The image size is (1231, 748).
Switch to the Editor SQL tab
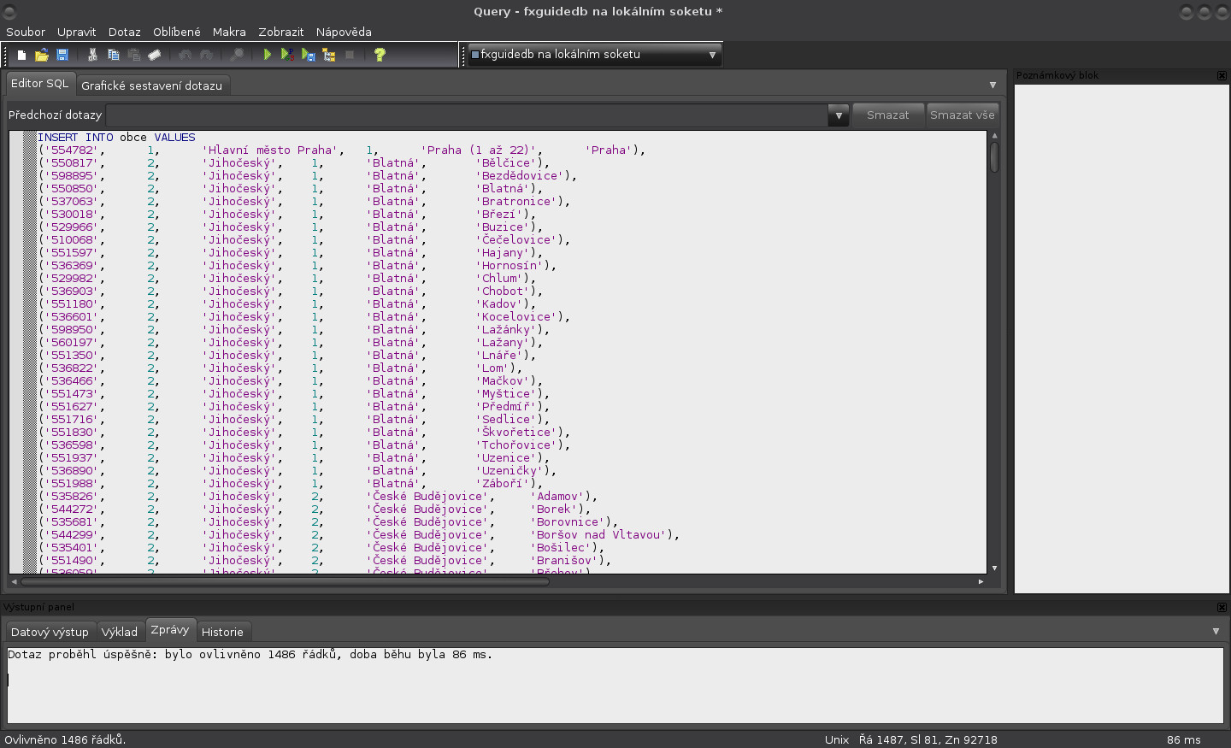click(39, 84)
